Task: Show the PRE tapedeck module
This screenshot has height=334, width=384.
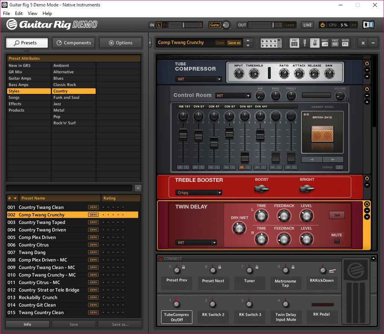Action: 294,43
